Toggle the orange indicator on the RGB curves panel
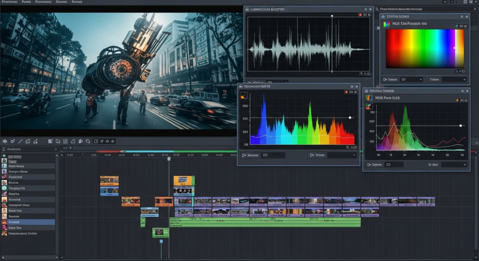This screenshot has width=479, height=261. (x=457, y=100)
